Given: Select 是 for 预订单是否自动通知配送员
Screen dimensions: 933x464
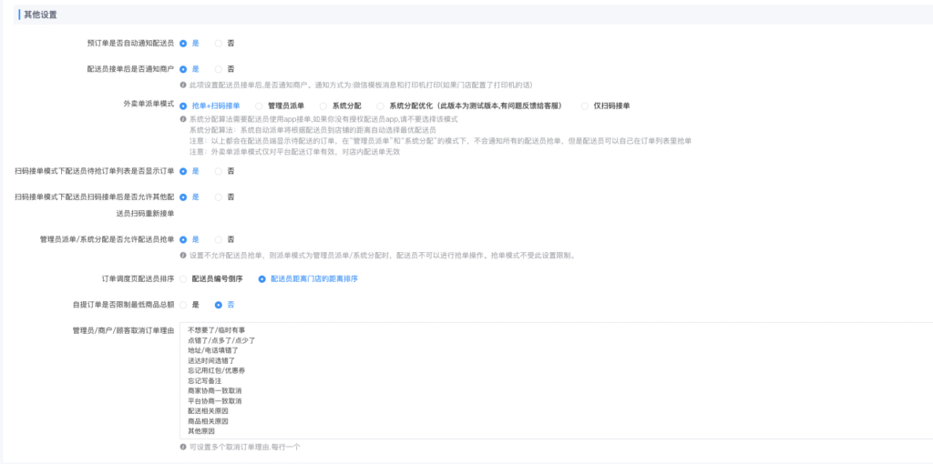Looking at the screenshot, I should (183, 44).
